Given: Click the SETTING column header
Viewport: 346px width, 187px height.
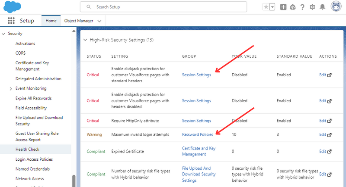Looking at the screenshot, I should tap(120, 56).
